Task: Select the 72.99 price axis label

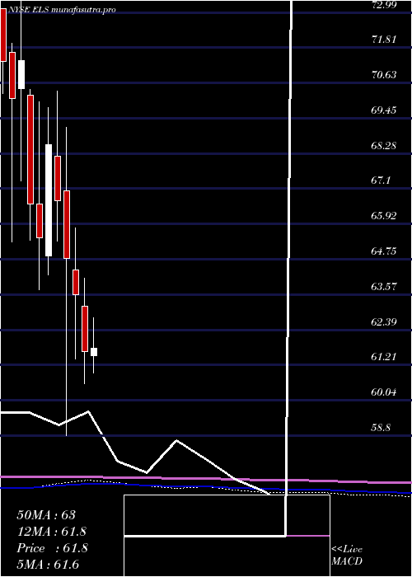Action: 385,5
